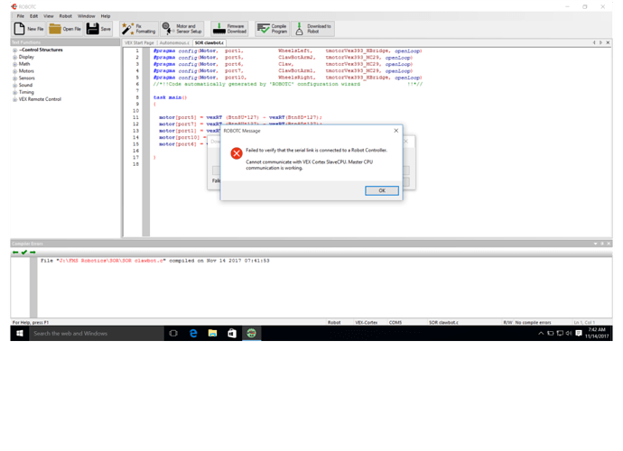This screenshot has width=623, height=451.
Task: Open Task View on the taskbar
Action: [173, 334]
